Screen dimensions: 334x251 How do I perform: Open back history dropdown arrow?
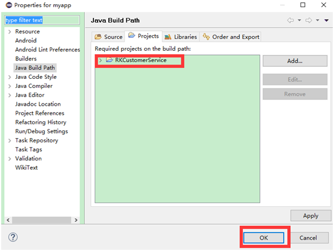(x=299, y=20)
